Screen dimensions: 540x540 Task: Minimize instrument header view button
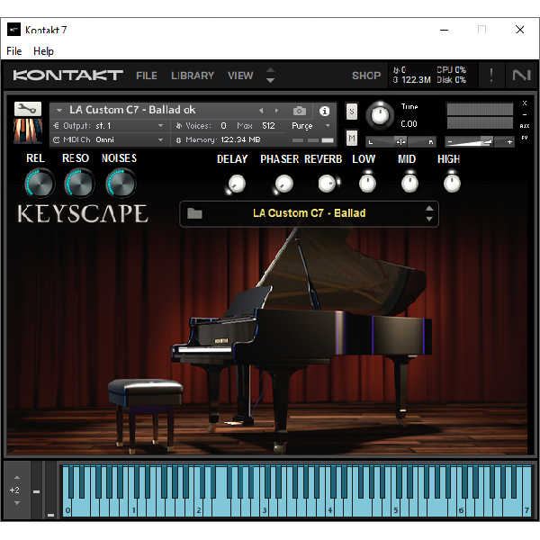coord(525,114)
